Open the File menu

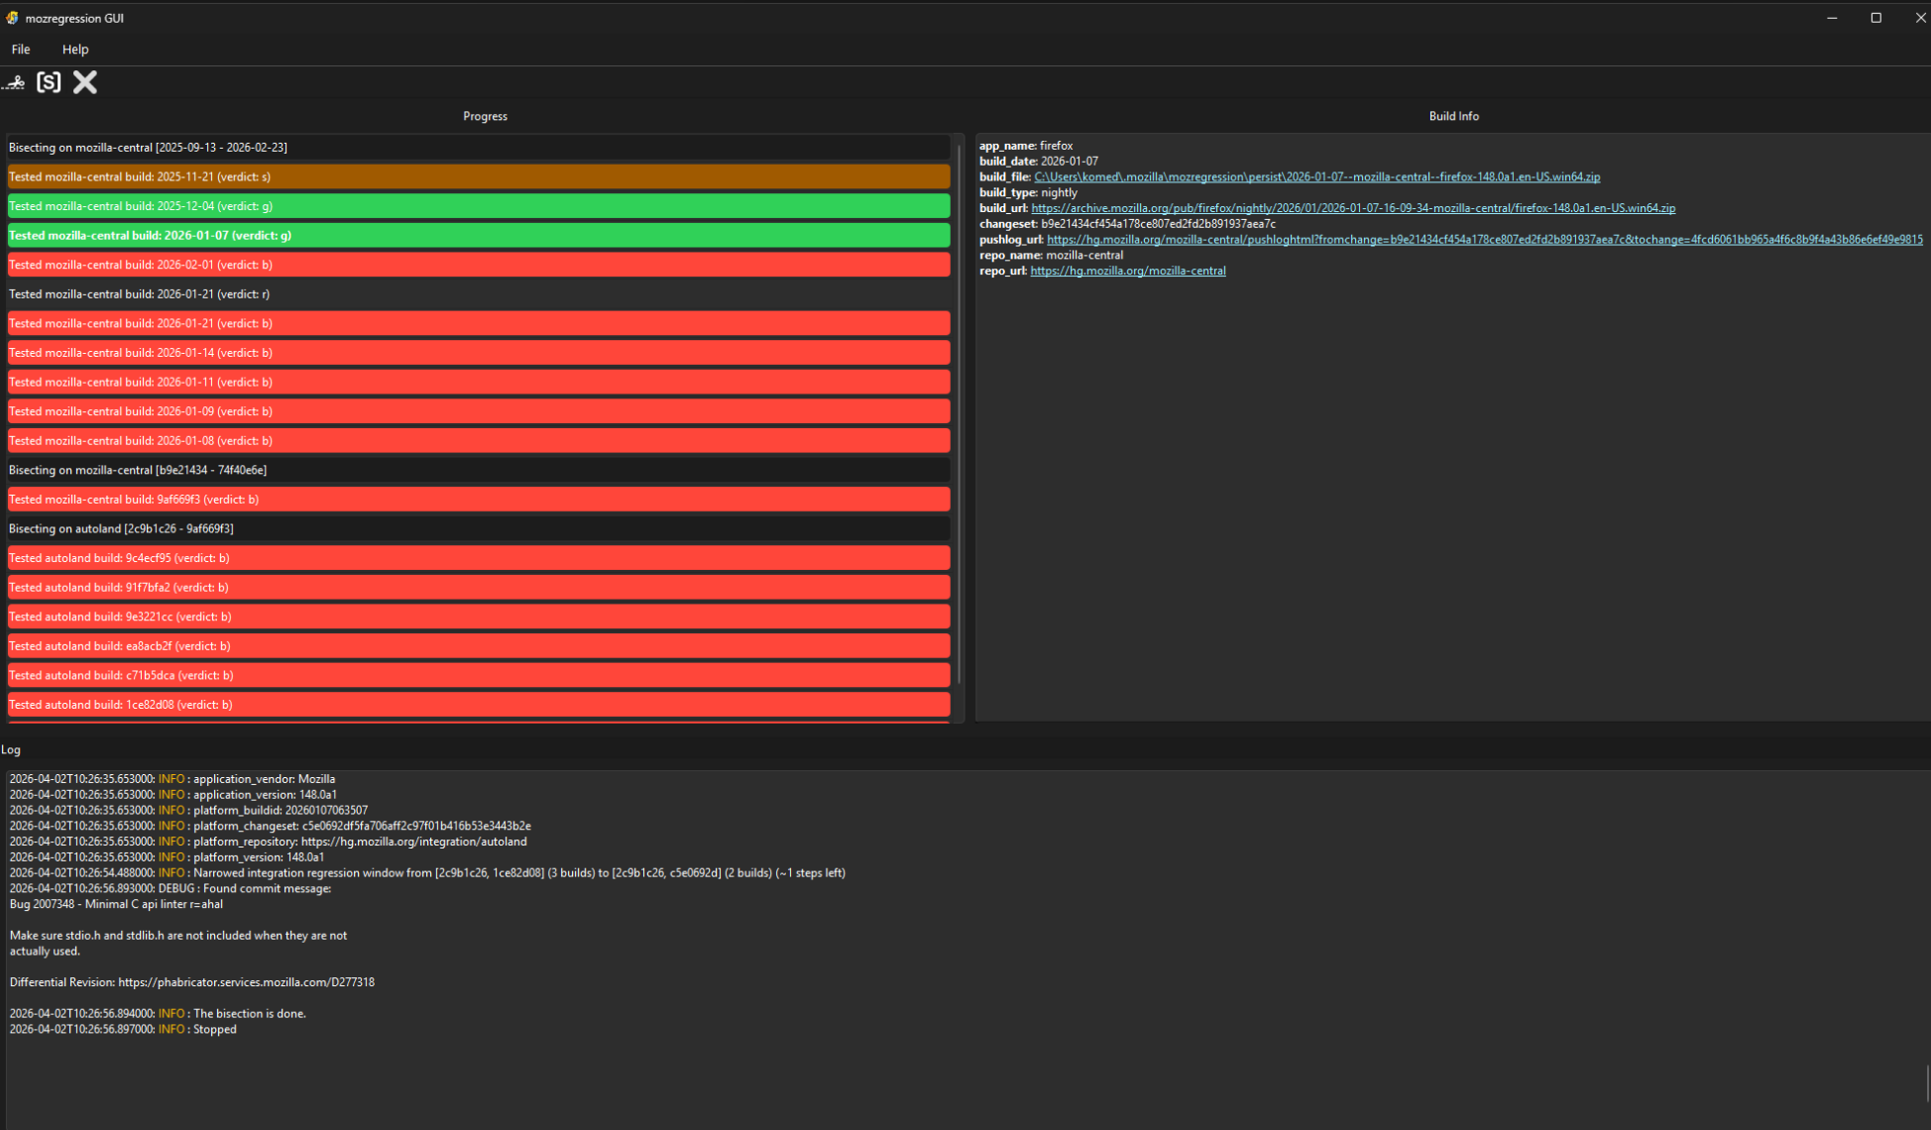[21, 50]
